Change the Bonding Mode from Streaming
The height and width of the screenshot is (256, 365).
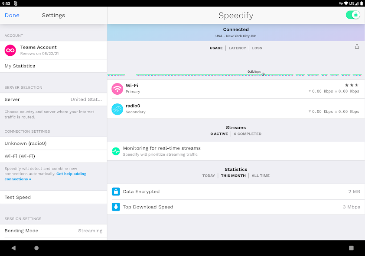54,230
